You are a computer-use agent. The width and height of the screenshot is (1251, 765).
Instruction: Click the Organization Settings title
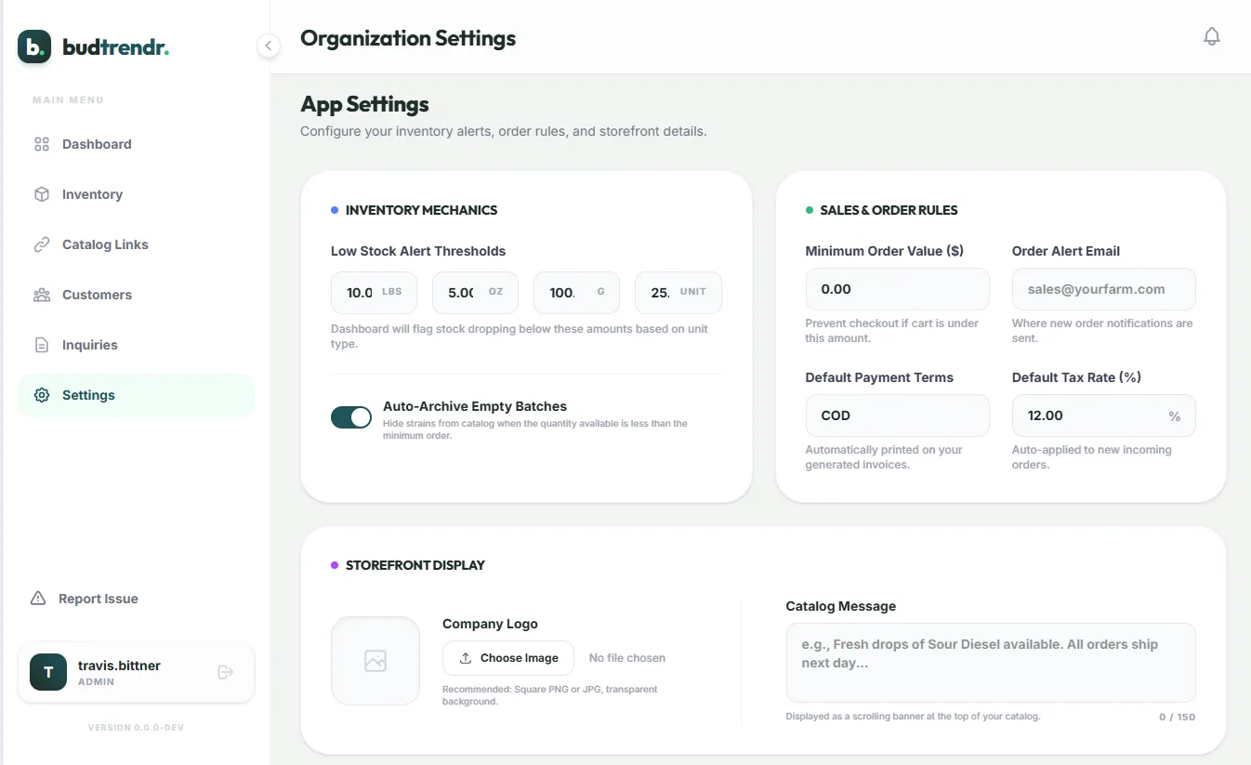[408, 38]
